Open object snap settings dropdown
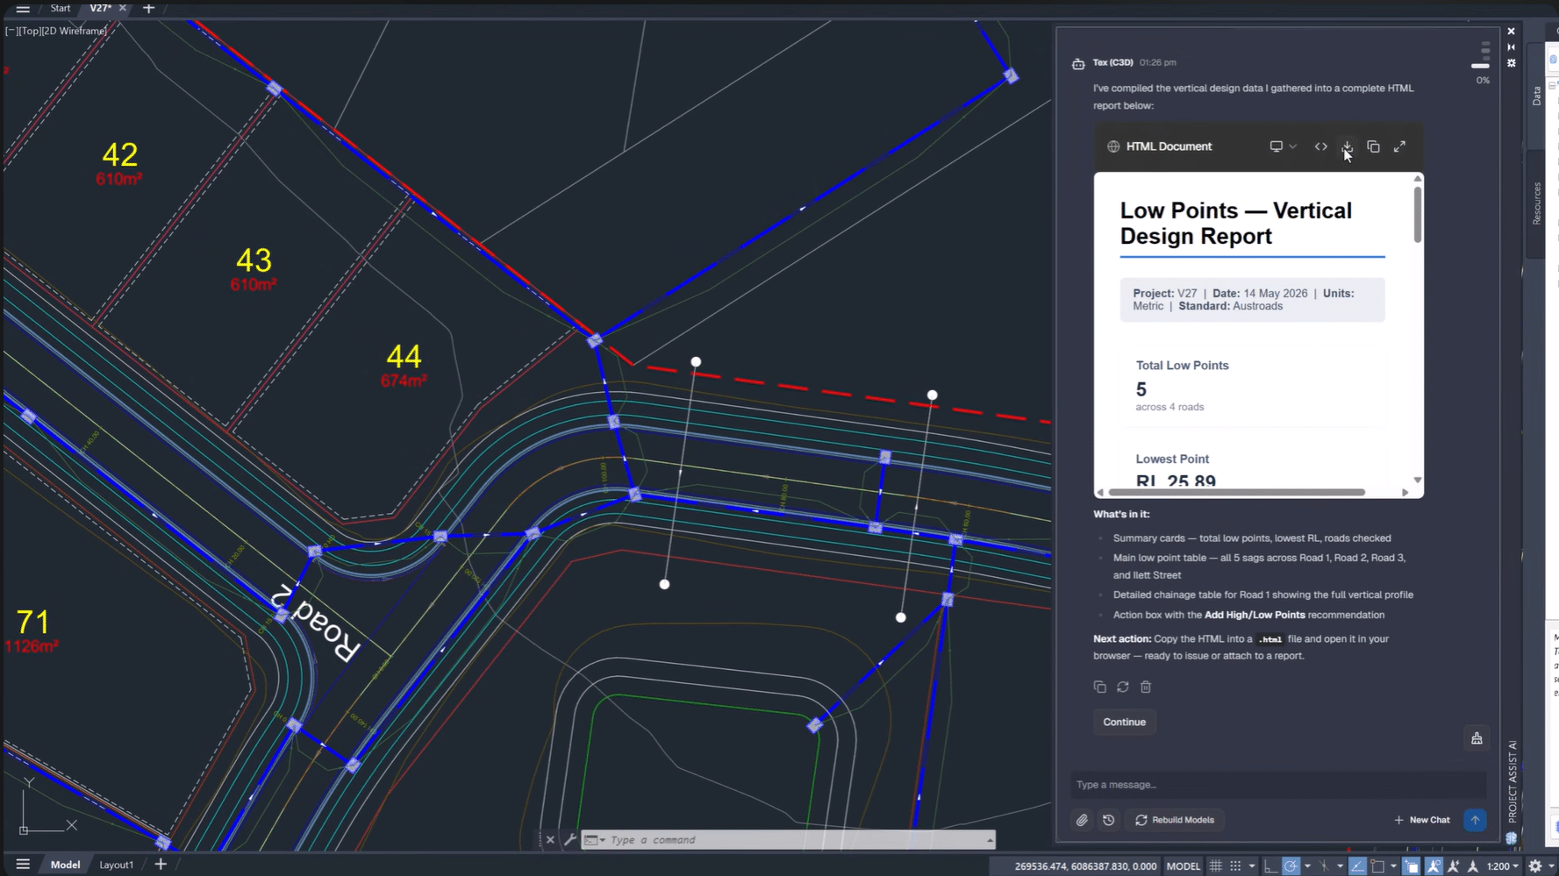Viewport: 1559px width, 876px height. pos(1393,866)
